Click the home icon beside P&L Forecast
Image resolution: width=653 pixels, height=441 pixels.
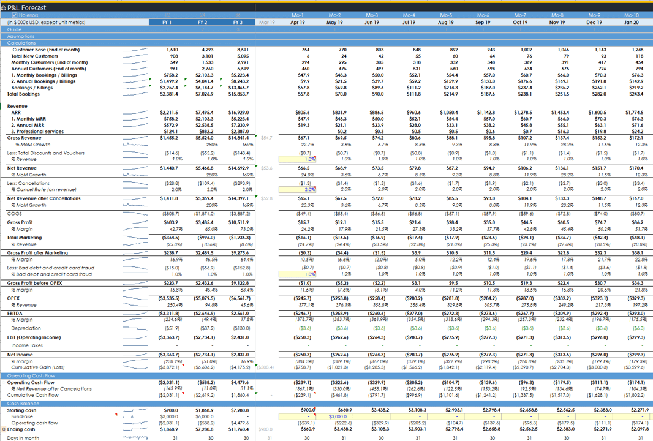[x=4, y=7]
